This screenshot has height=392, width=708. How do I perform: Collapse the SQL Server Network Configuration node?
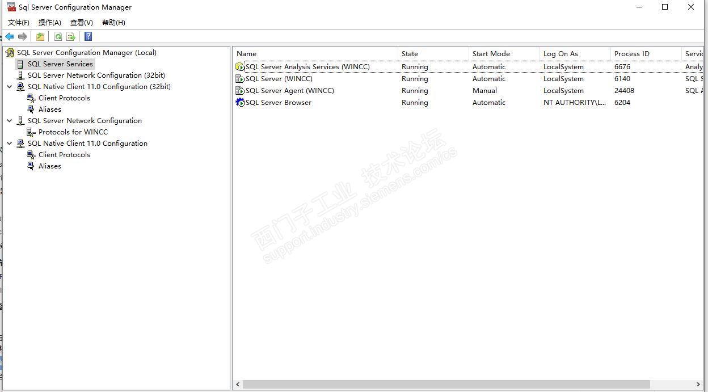tap(10, 121)
